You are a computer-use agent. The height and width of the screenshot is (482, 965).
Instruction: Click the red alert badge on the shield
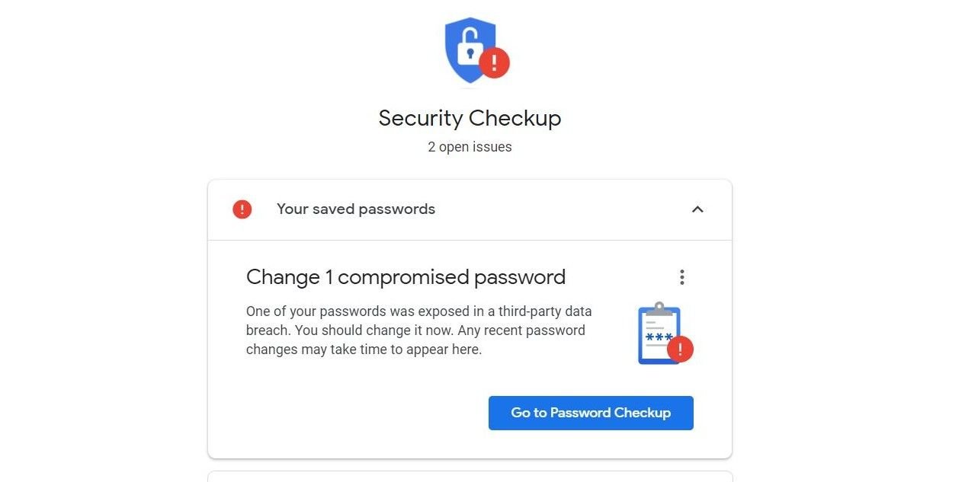tap(494, 62)
